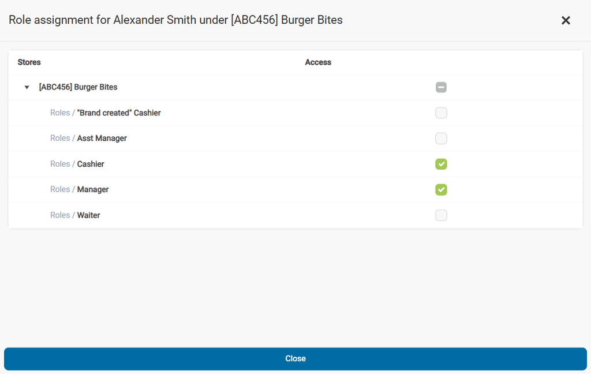Uncheck the Cashier role access checkbox
This screenshot has width=591, height=374.
point(441,164)
